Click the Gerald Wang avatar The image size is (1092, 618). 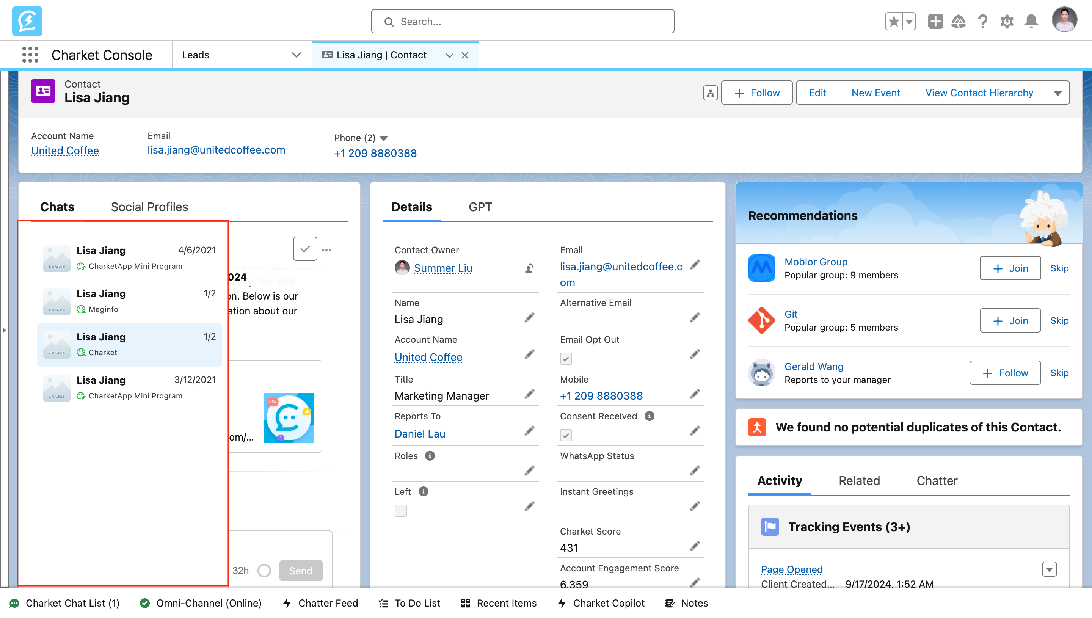pos(761,373)
